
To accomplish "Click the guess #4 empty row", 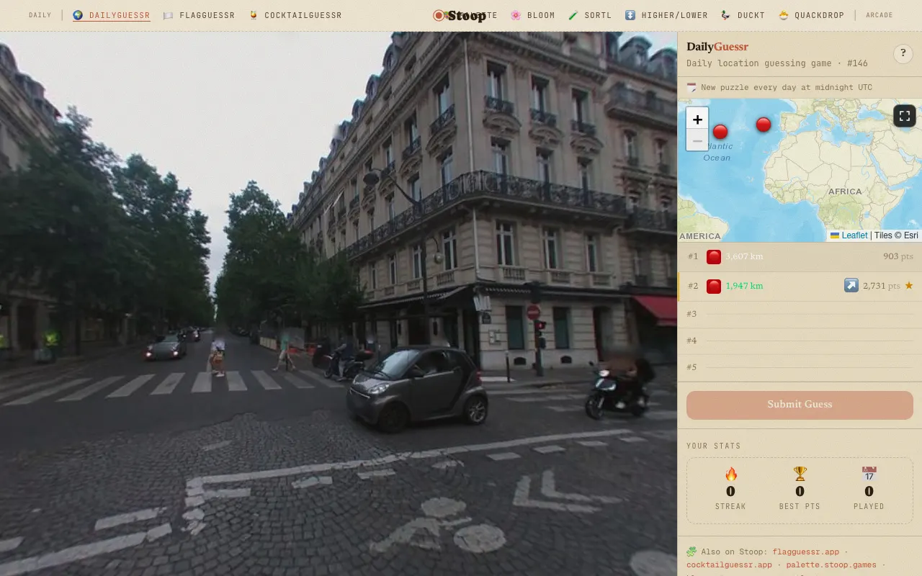I will point(800,341).
